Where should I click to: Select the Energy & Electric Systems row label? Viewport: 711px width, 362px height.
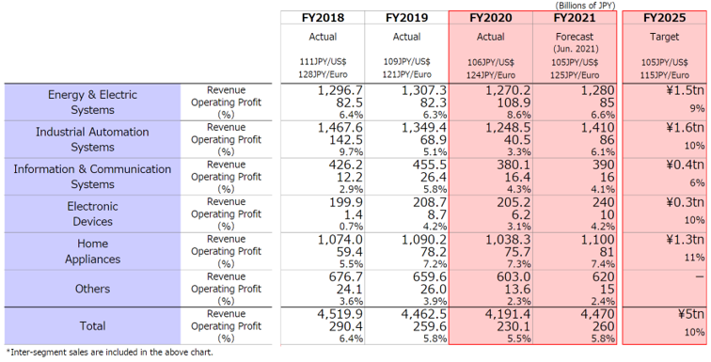pos(92,102)
